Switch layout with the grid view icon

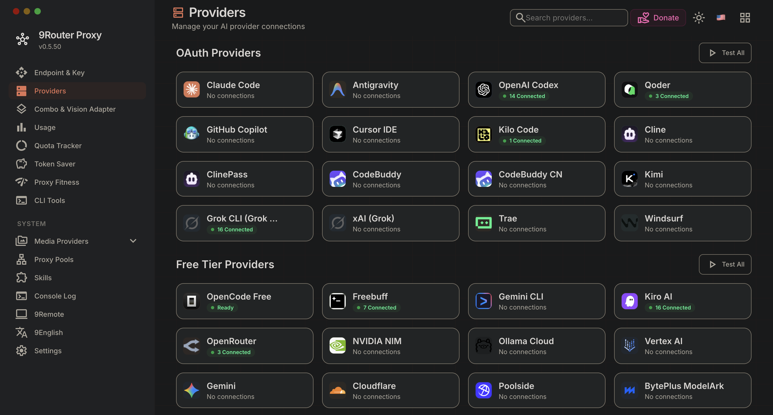[x=745, y=18]
